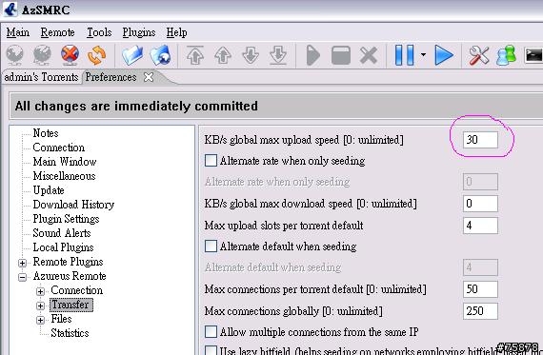Image resolution: width=543 pixels, height=355 pixels.
Task: Click the orange refresh arrows icon
Action: point(96,55)
